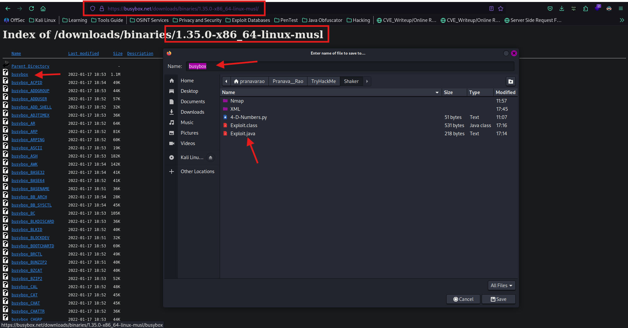The height and width of the screenshot is (328, 628).
Task: Eject the Kali Linu... volume
Action: click(211, 157)
